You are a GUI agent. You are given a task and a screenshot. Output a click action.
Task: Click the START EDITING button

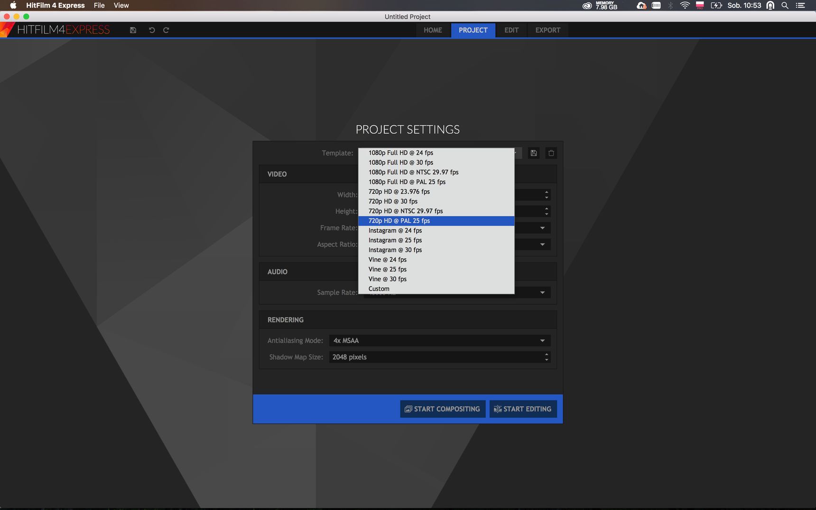pyautogui.click(x=523, y=409)
